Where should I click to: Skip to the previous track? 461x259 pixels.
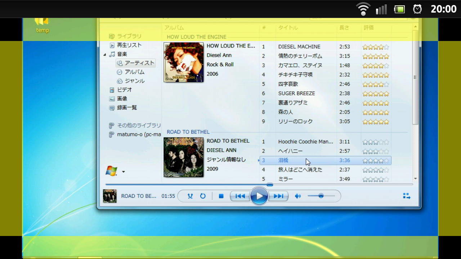pyautogui.click(x=240, y=196)
